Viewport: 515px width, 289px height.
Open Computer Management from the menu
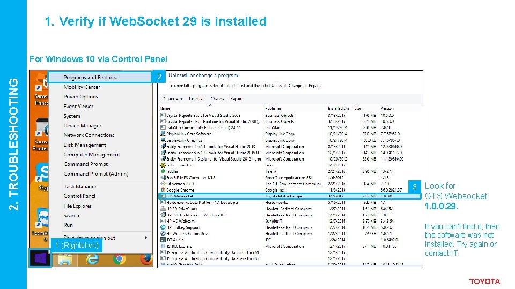tap(92, 154)
